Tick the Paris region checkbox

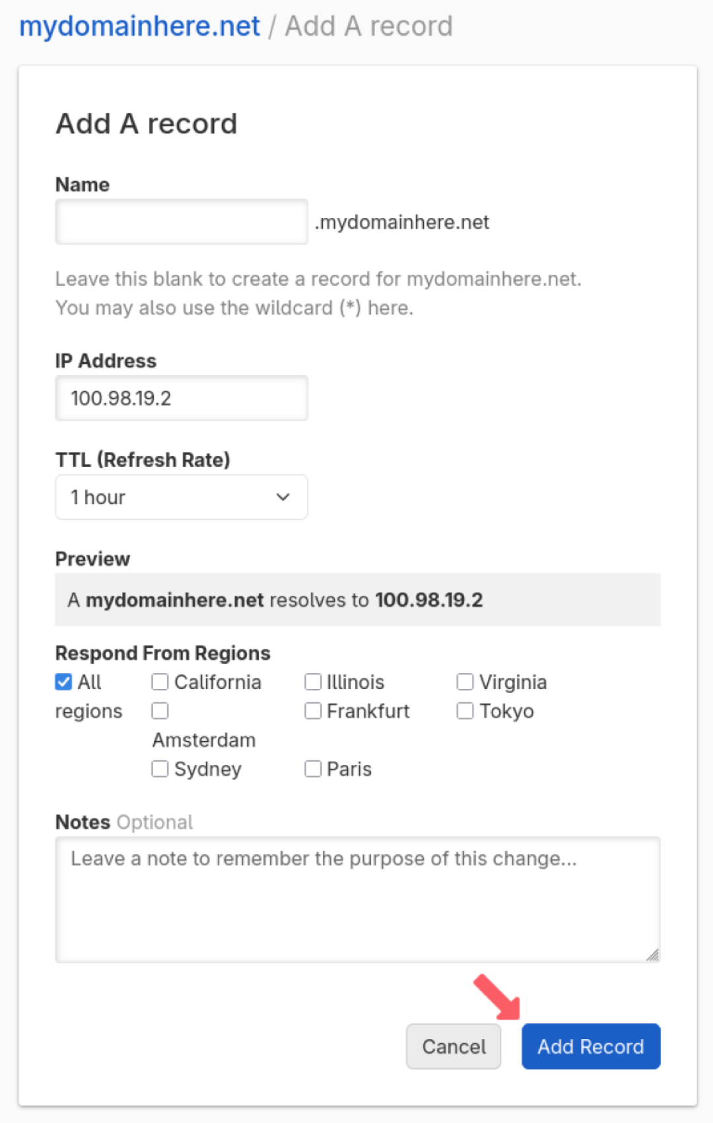313,769
